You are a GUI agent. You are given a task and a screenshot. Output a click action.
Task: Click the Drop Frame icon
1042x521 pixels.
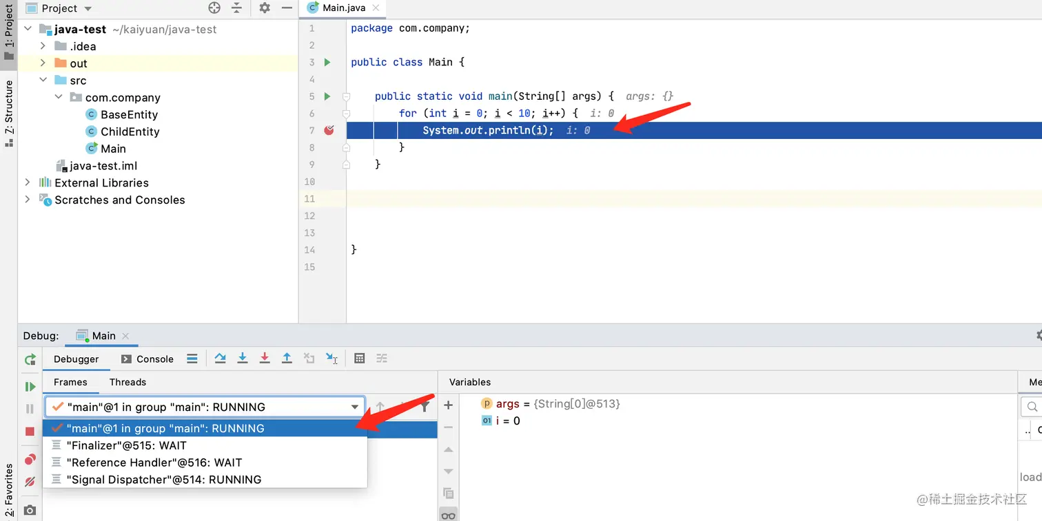(309, 359)
